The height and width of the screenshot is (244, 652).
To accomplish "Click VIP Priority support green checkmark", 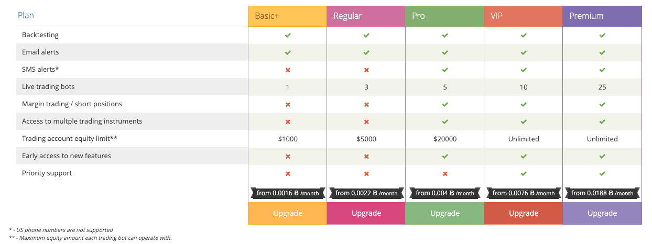I will [x=524, y=173].
